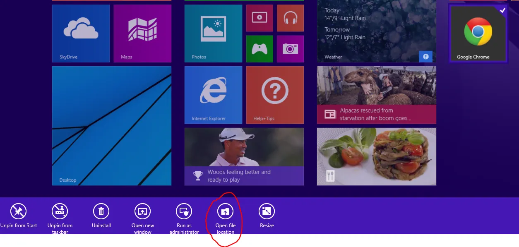
Task: Click Unpin from Start
Action: (19, 216)
